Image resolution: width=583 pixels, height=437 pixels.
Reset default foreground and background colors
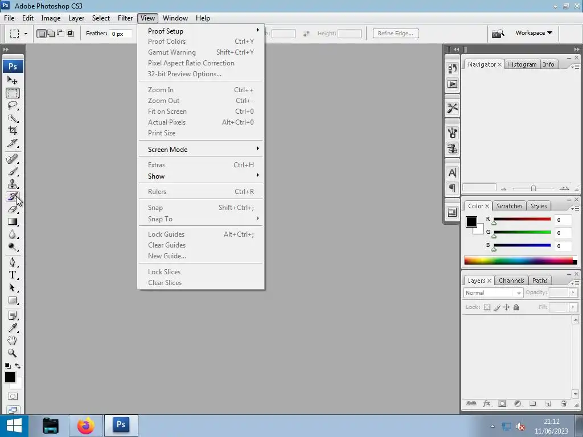(8, 366)
